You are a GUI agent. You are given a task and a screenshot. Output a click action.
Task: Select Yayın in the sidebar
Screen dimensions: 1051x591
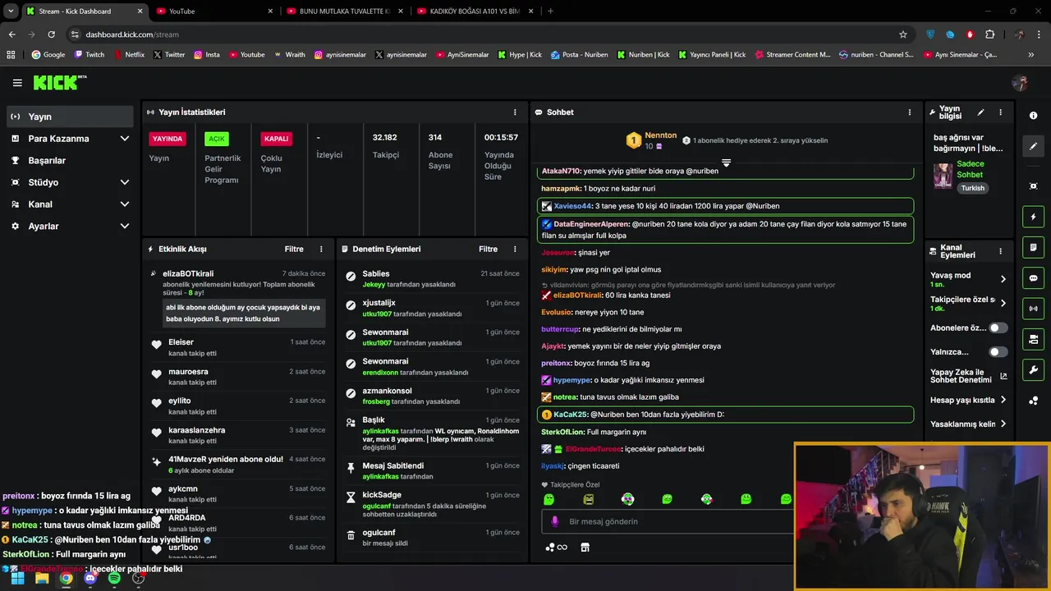[70, 117]
